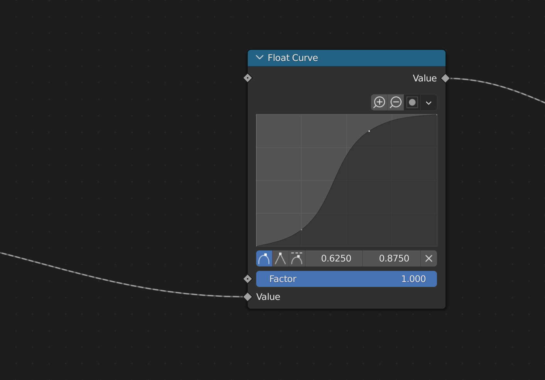Zoom out of the curve view
This screenshot has width=545, height=380.
[x=396, y=103]
